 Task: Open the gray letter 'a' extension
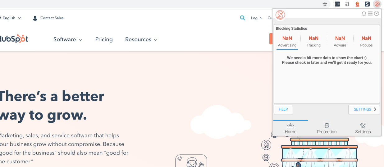[347, 4]
